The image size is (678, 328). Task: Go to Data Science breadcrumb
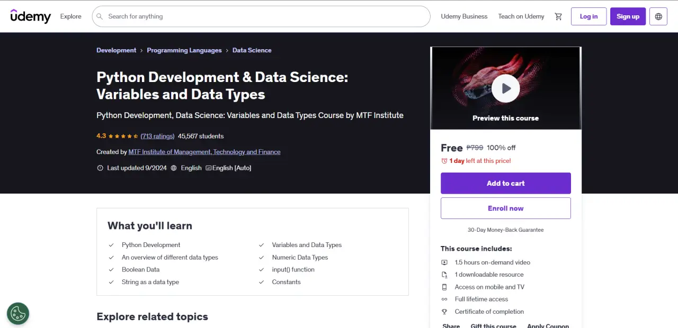point(252,50)
